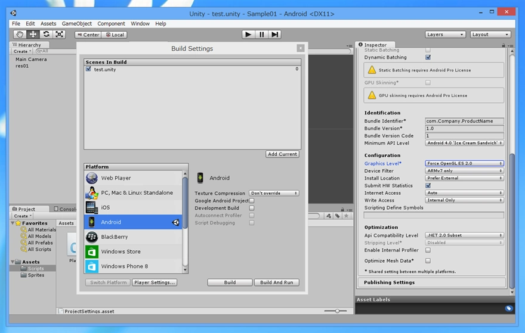Open Layers dropdown in toolbar
The height and width of the screenshot is (333, 525).
click(x=445, y=35)
